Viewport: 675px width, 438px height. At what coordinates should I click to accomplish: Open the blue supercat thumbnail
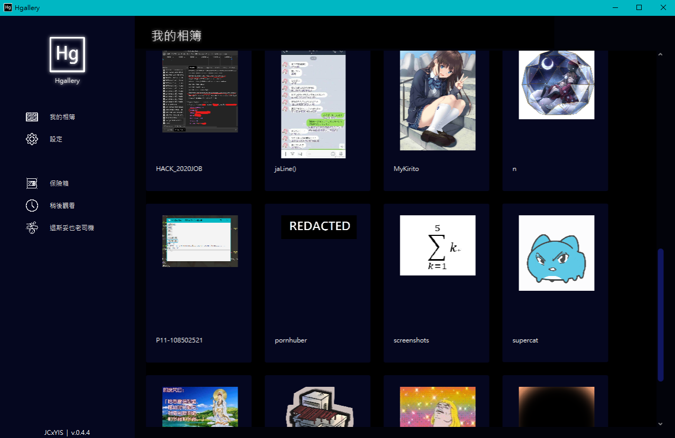pos(557,253)
